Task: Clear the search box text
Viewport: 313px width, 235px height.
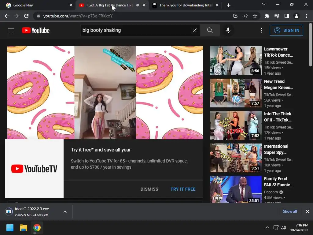Action: point(195,30)
